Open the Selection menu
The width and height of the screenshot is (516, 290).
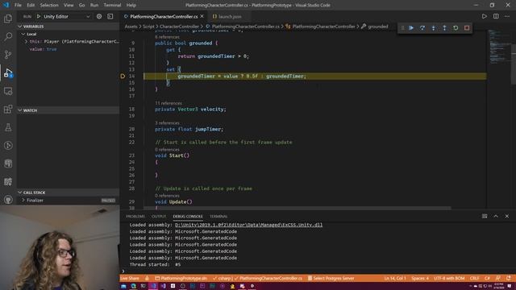tap(49, 5)
